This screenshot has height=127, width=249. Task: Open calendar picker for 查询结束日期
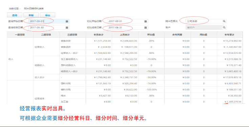tap(67, 28)
